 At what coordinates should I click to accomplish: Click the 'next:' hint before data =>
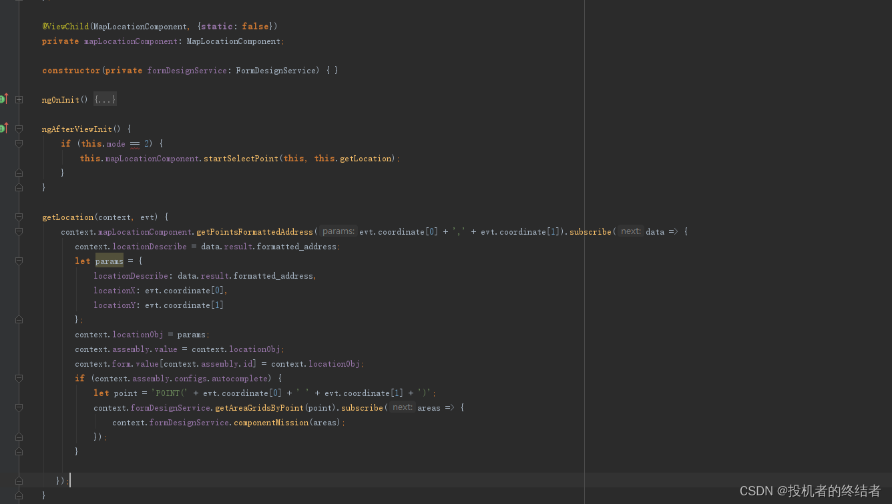(630, 231)
